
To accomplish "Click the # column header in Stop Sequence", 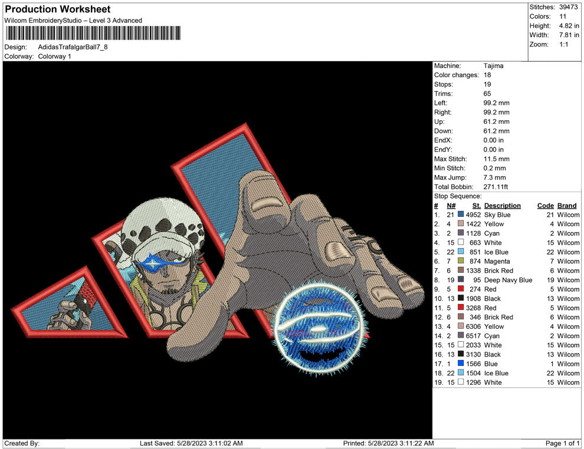I will (x=436, y=206).
